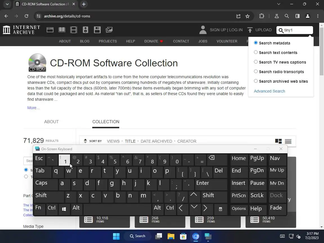The width and height of the screenshot is (324, 243).
Task: Click the user avatar icon
Action: 203,30
